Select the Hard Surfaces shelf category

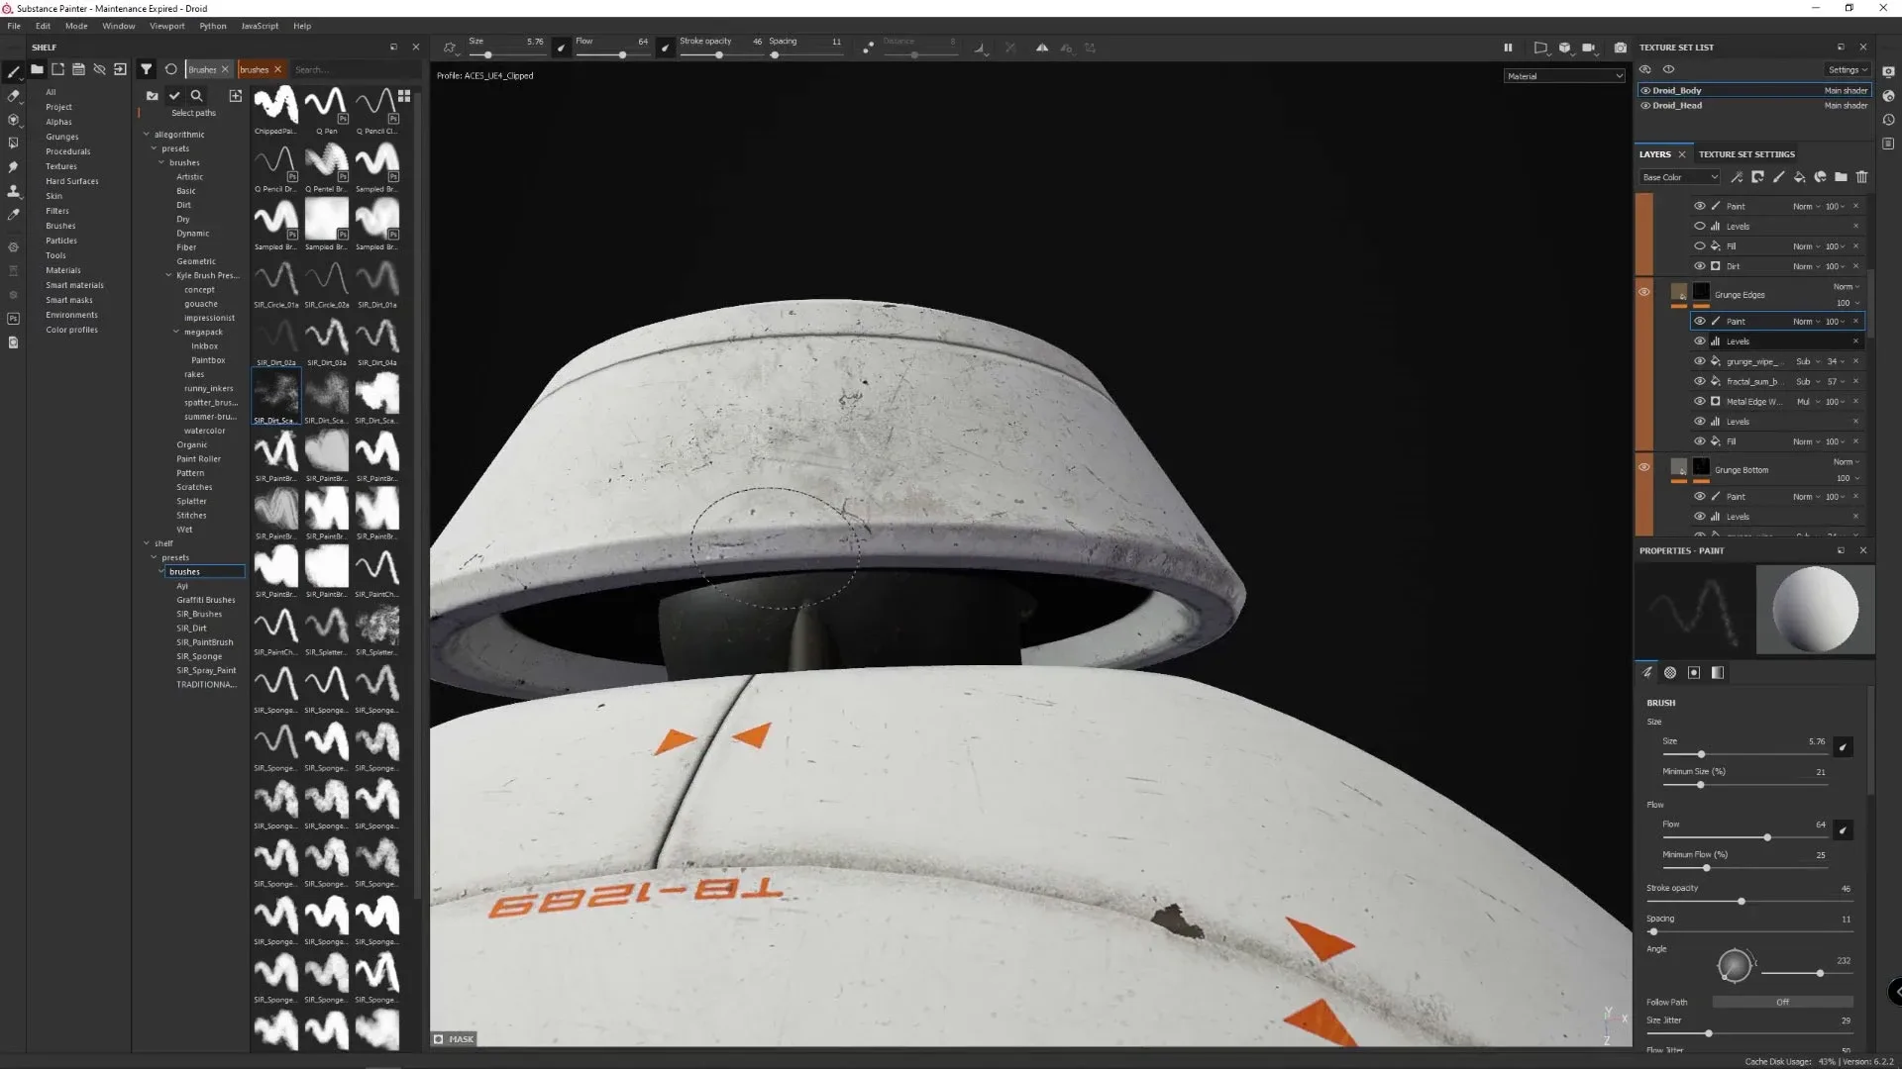tap(71, 181)
